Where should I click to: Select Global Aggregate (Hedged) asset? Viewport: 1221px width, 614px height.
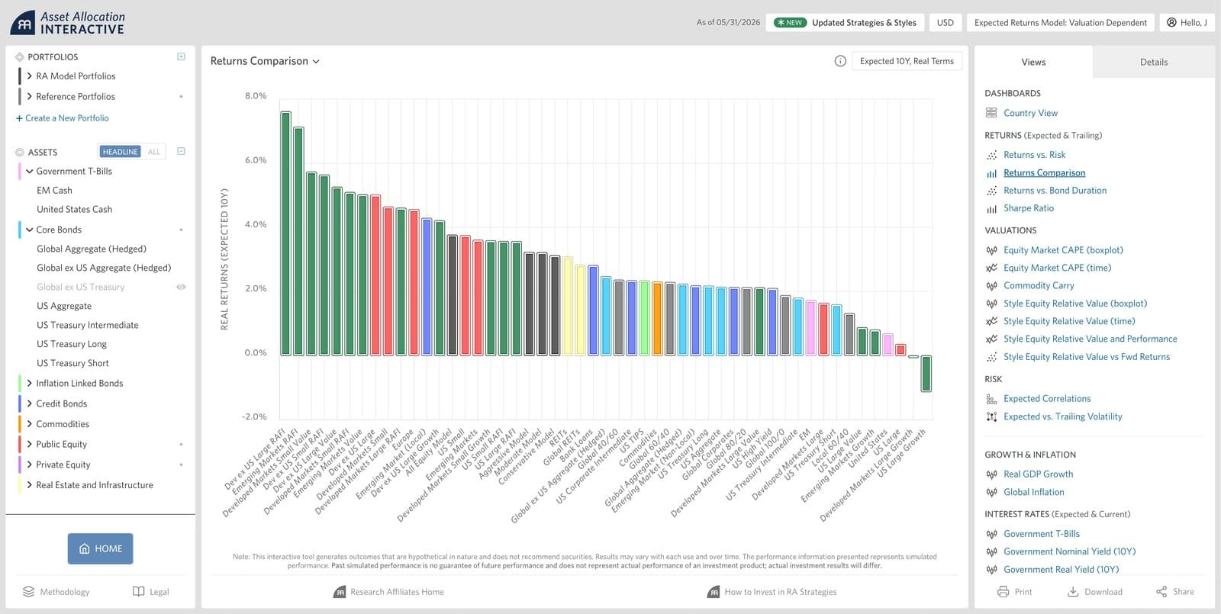point(92,249)
